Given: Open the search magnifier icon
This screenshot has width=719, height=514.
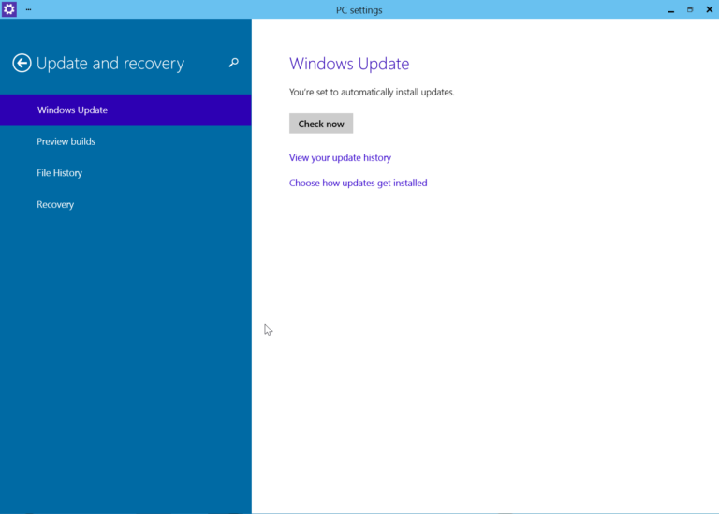Looking at the screenshot, I should pyautogui.click(x=234, y=63).
